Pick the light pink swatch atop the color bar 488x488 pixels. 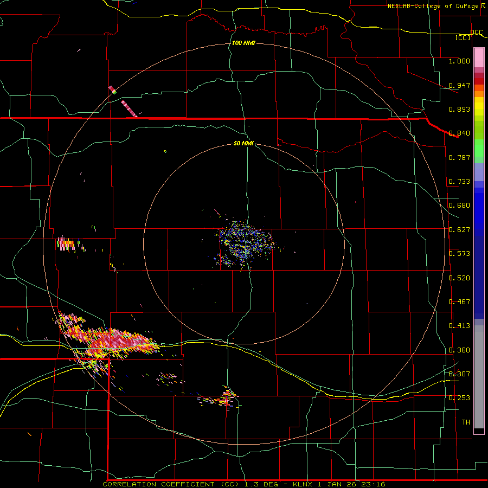pyautogui.click(x=479, y=58)
